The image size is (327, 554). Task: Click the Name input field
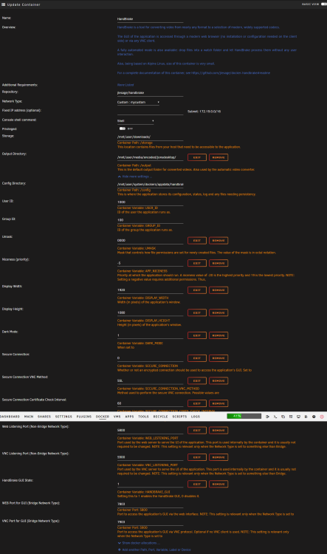point(150,19)
